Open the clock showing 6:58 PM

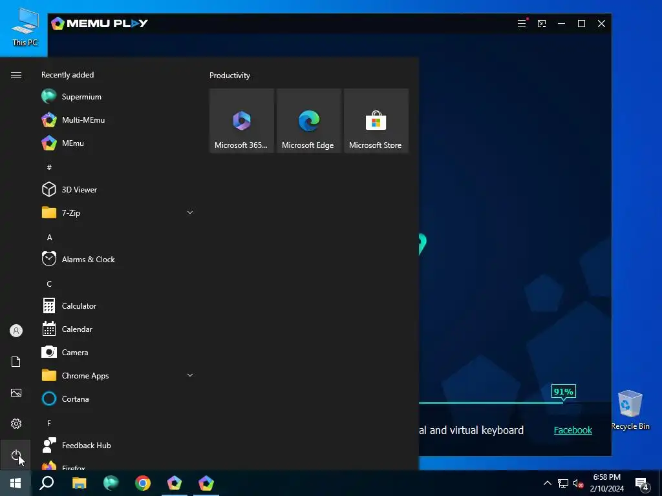(x=606, y=483)
